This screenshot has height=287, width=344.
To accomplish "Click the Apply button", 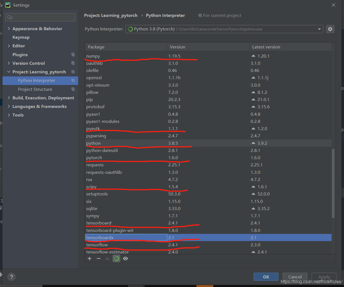I will pyautogui.click(x=324, y=277).
